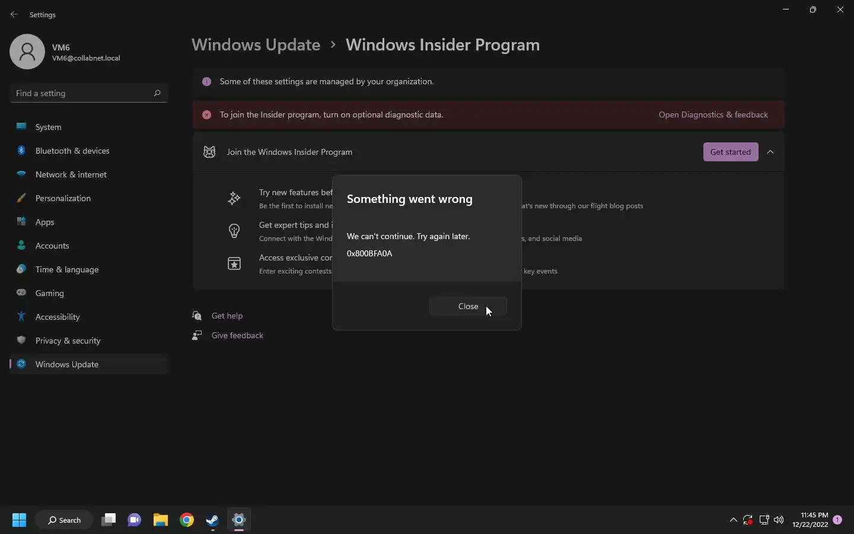Click the Get started button
Screen dimensions: 854x534
pos(731,152)
